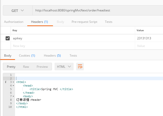
Task: Switch to the Preview view button
Action: (x=42, y=67)
